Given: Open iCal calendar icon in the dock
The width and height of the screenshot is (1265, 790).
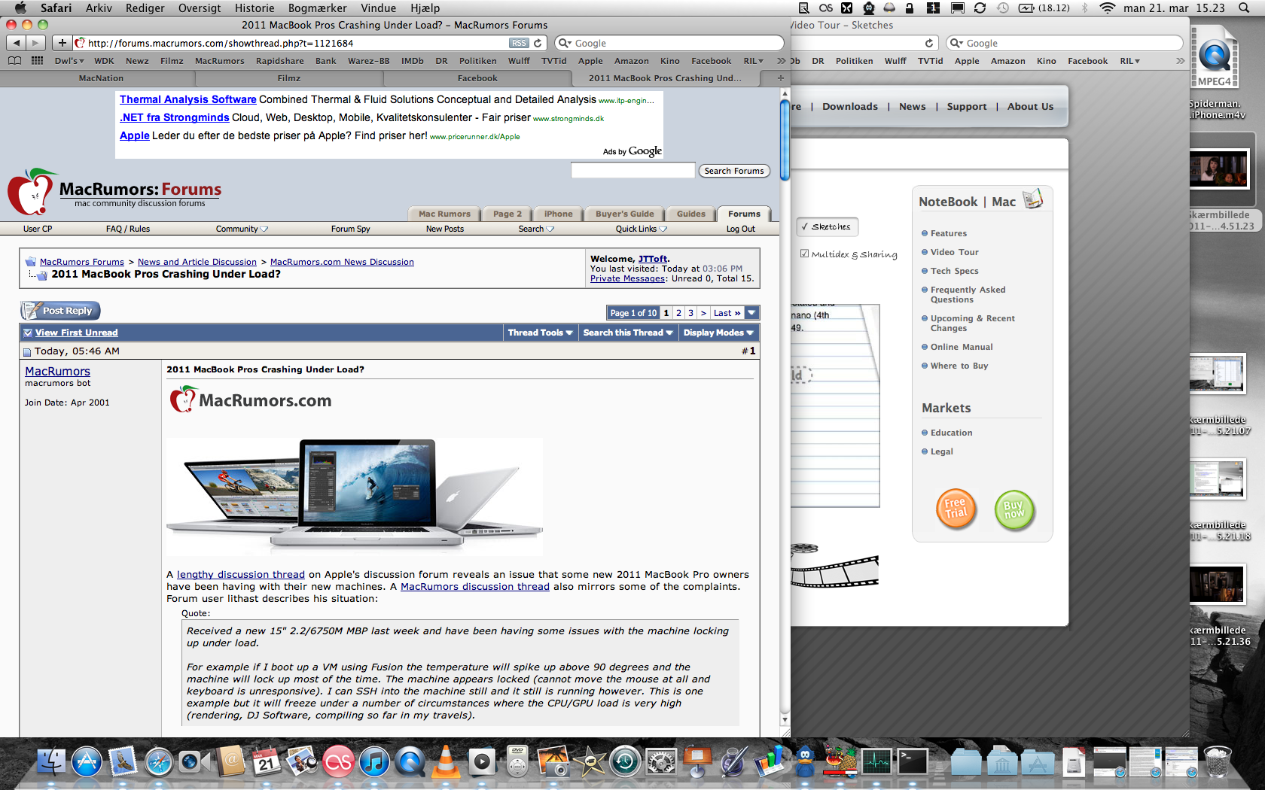Looking at the screenshot, I should click(x=265, y=762).
